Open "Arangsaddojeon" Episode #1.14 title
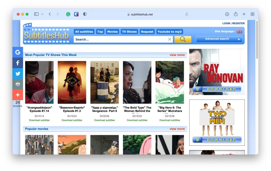Image resolution: width=271 pixels, height=171 pixels. (39, 109)
